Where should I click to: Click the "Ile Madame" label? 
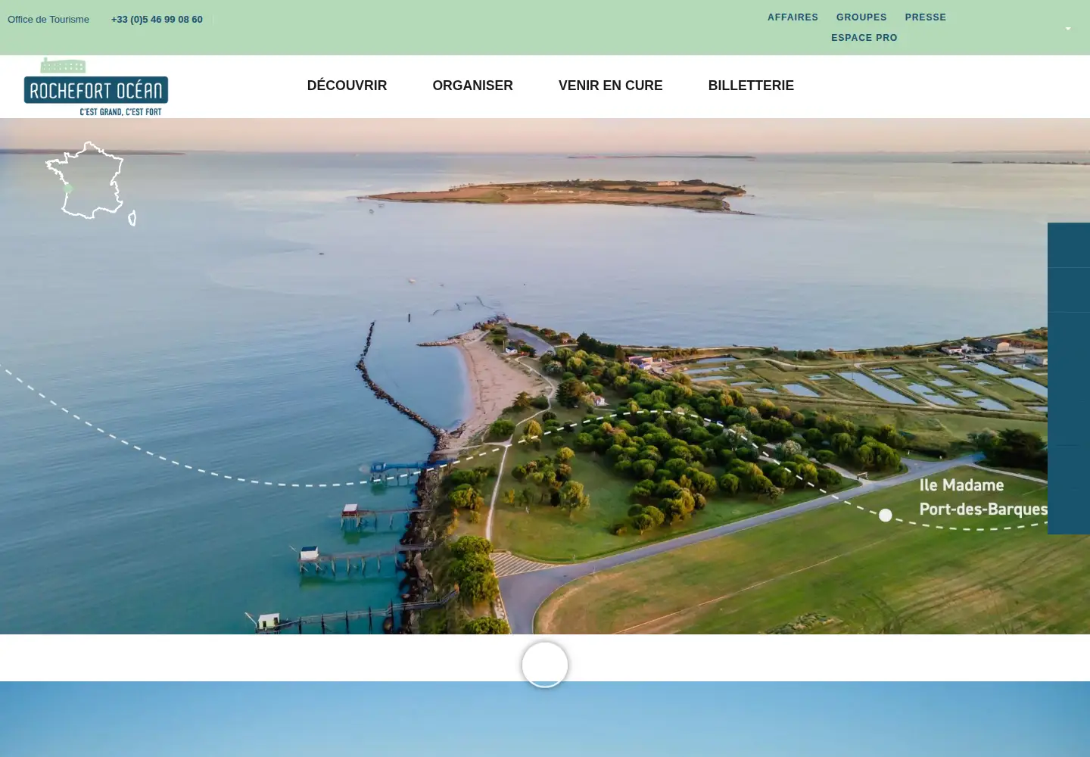point(961,485)
